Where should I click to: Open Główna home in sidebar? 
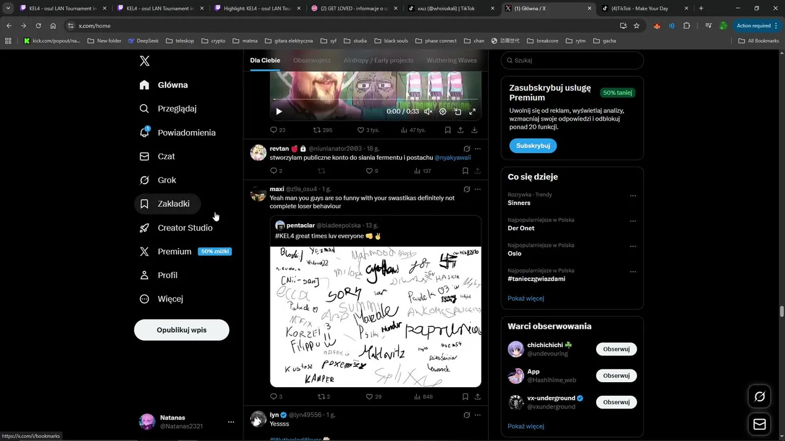(x=164, y=85)
